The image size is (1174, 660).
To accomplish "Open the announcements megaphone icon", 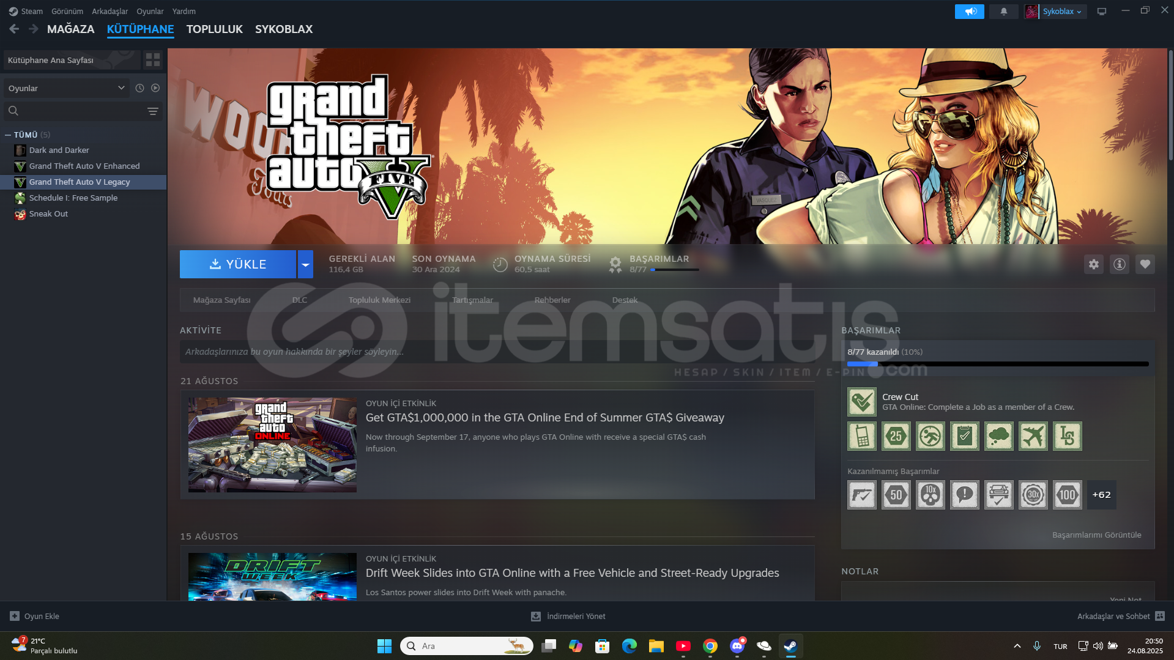I will 970,12.
